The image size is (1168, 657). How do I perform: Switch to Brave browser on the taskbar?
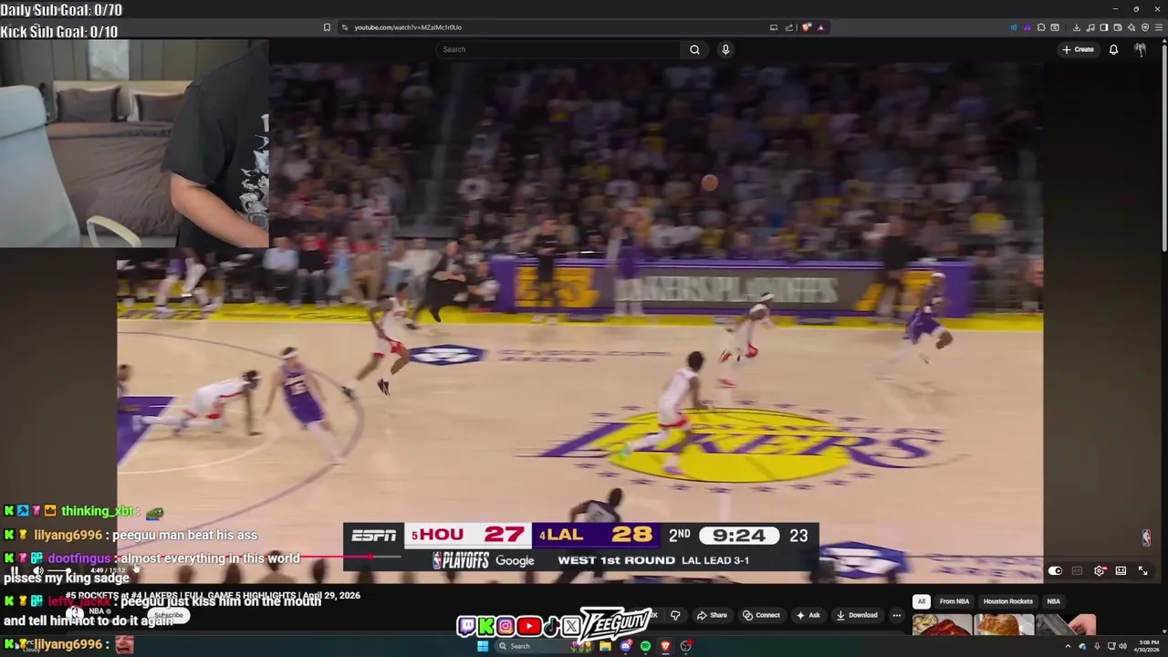(x=665, y=646)
